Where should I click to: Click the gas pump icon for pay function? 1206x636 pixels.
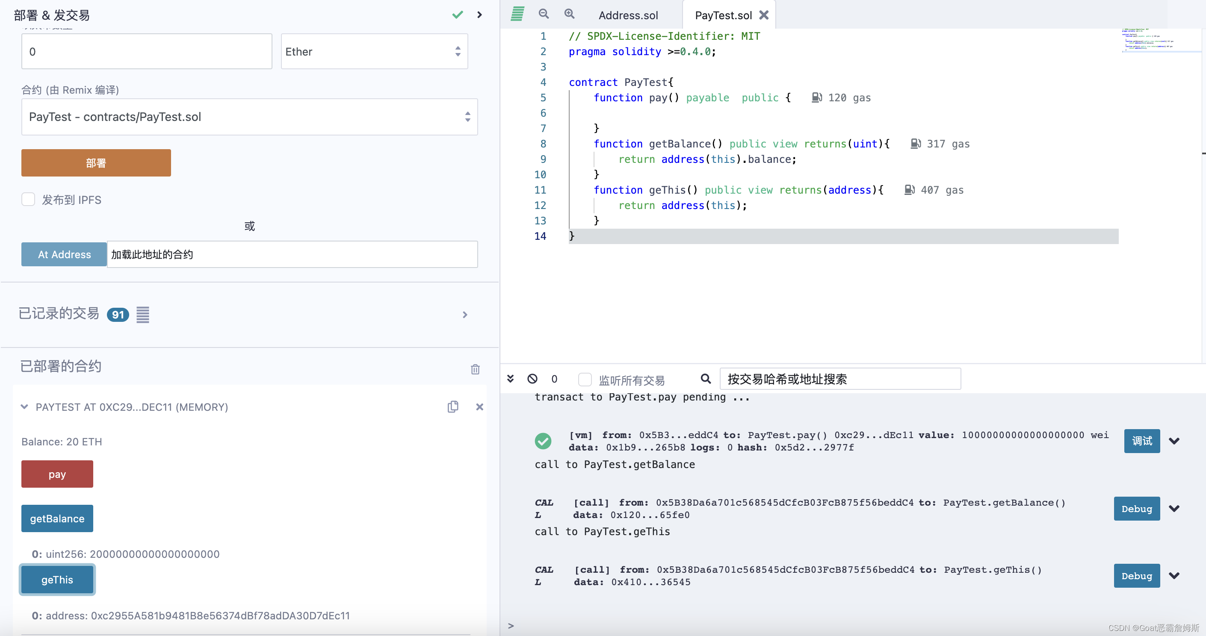click(816, 97)
